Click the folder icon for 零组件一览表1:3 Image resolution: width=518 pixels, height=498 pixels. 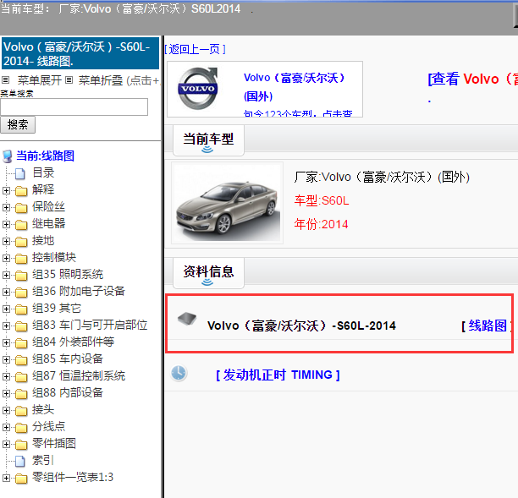21,479
